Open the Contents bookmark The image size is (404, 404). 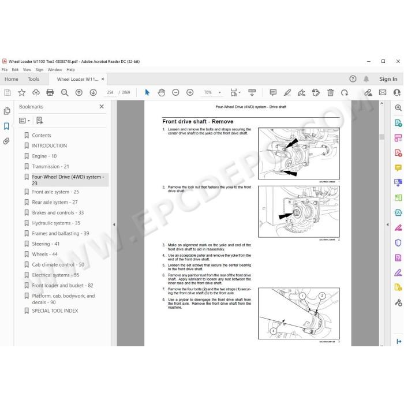[41, 135]
